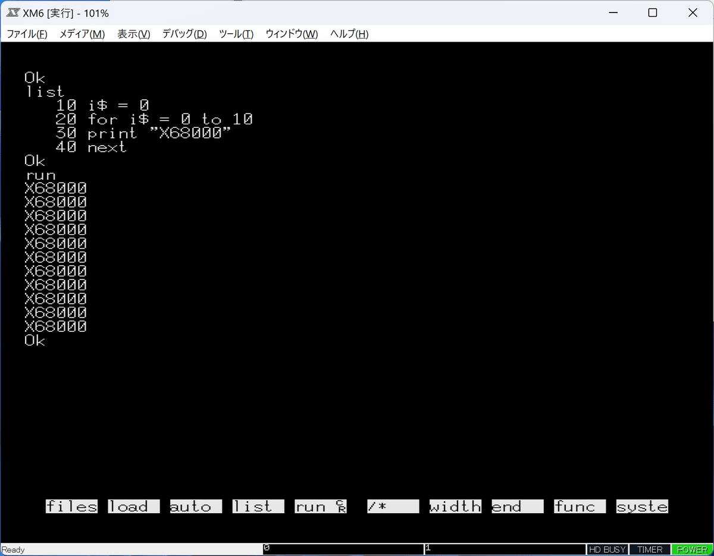This screenshot has width=714, height=556.
Task: Click the window title 'XM6 [実行] - 101%'
Action: pyautogui.click(x=66, y=13)
